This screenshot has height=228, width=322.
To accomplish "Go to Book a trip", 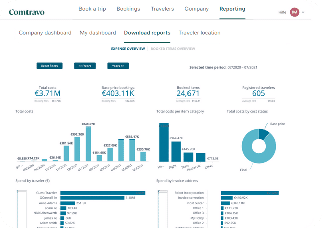I will tap(92, 9).
